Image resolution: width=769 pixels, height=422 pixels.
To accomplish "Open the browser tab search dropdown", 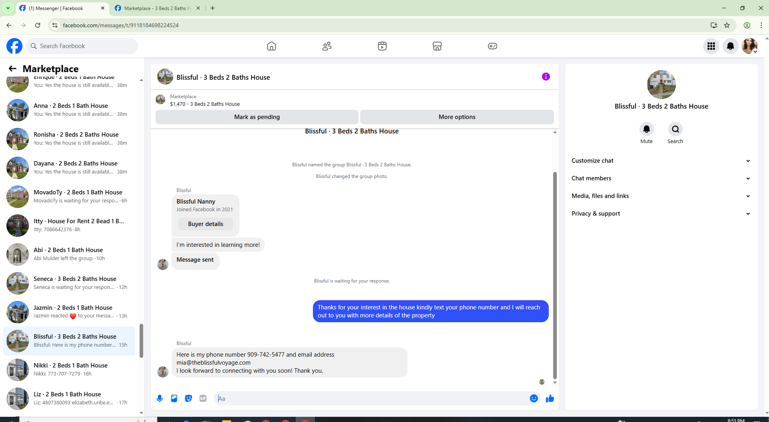I will click(x=8, y=8).
